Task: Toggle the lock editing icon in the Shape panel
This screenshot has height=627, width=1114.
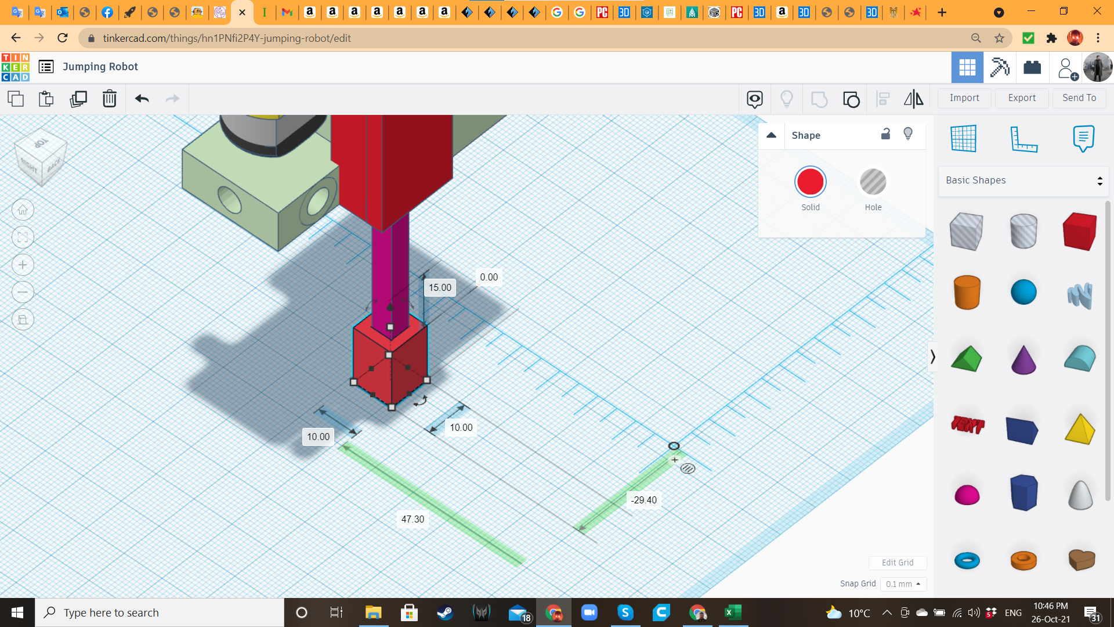Action: 885,134
